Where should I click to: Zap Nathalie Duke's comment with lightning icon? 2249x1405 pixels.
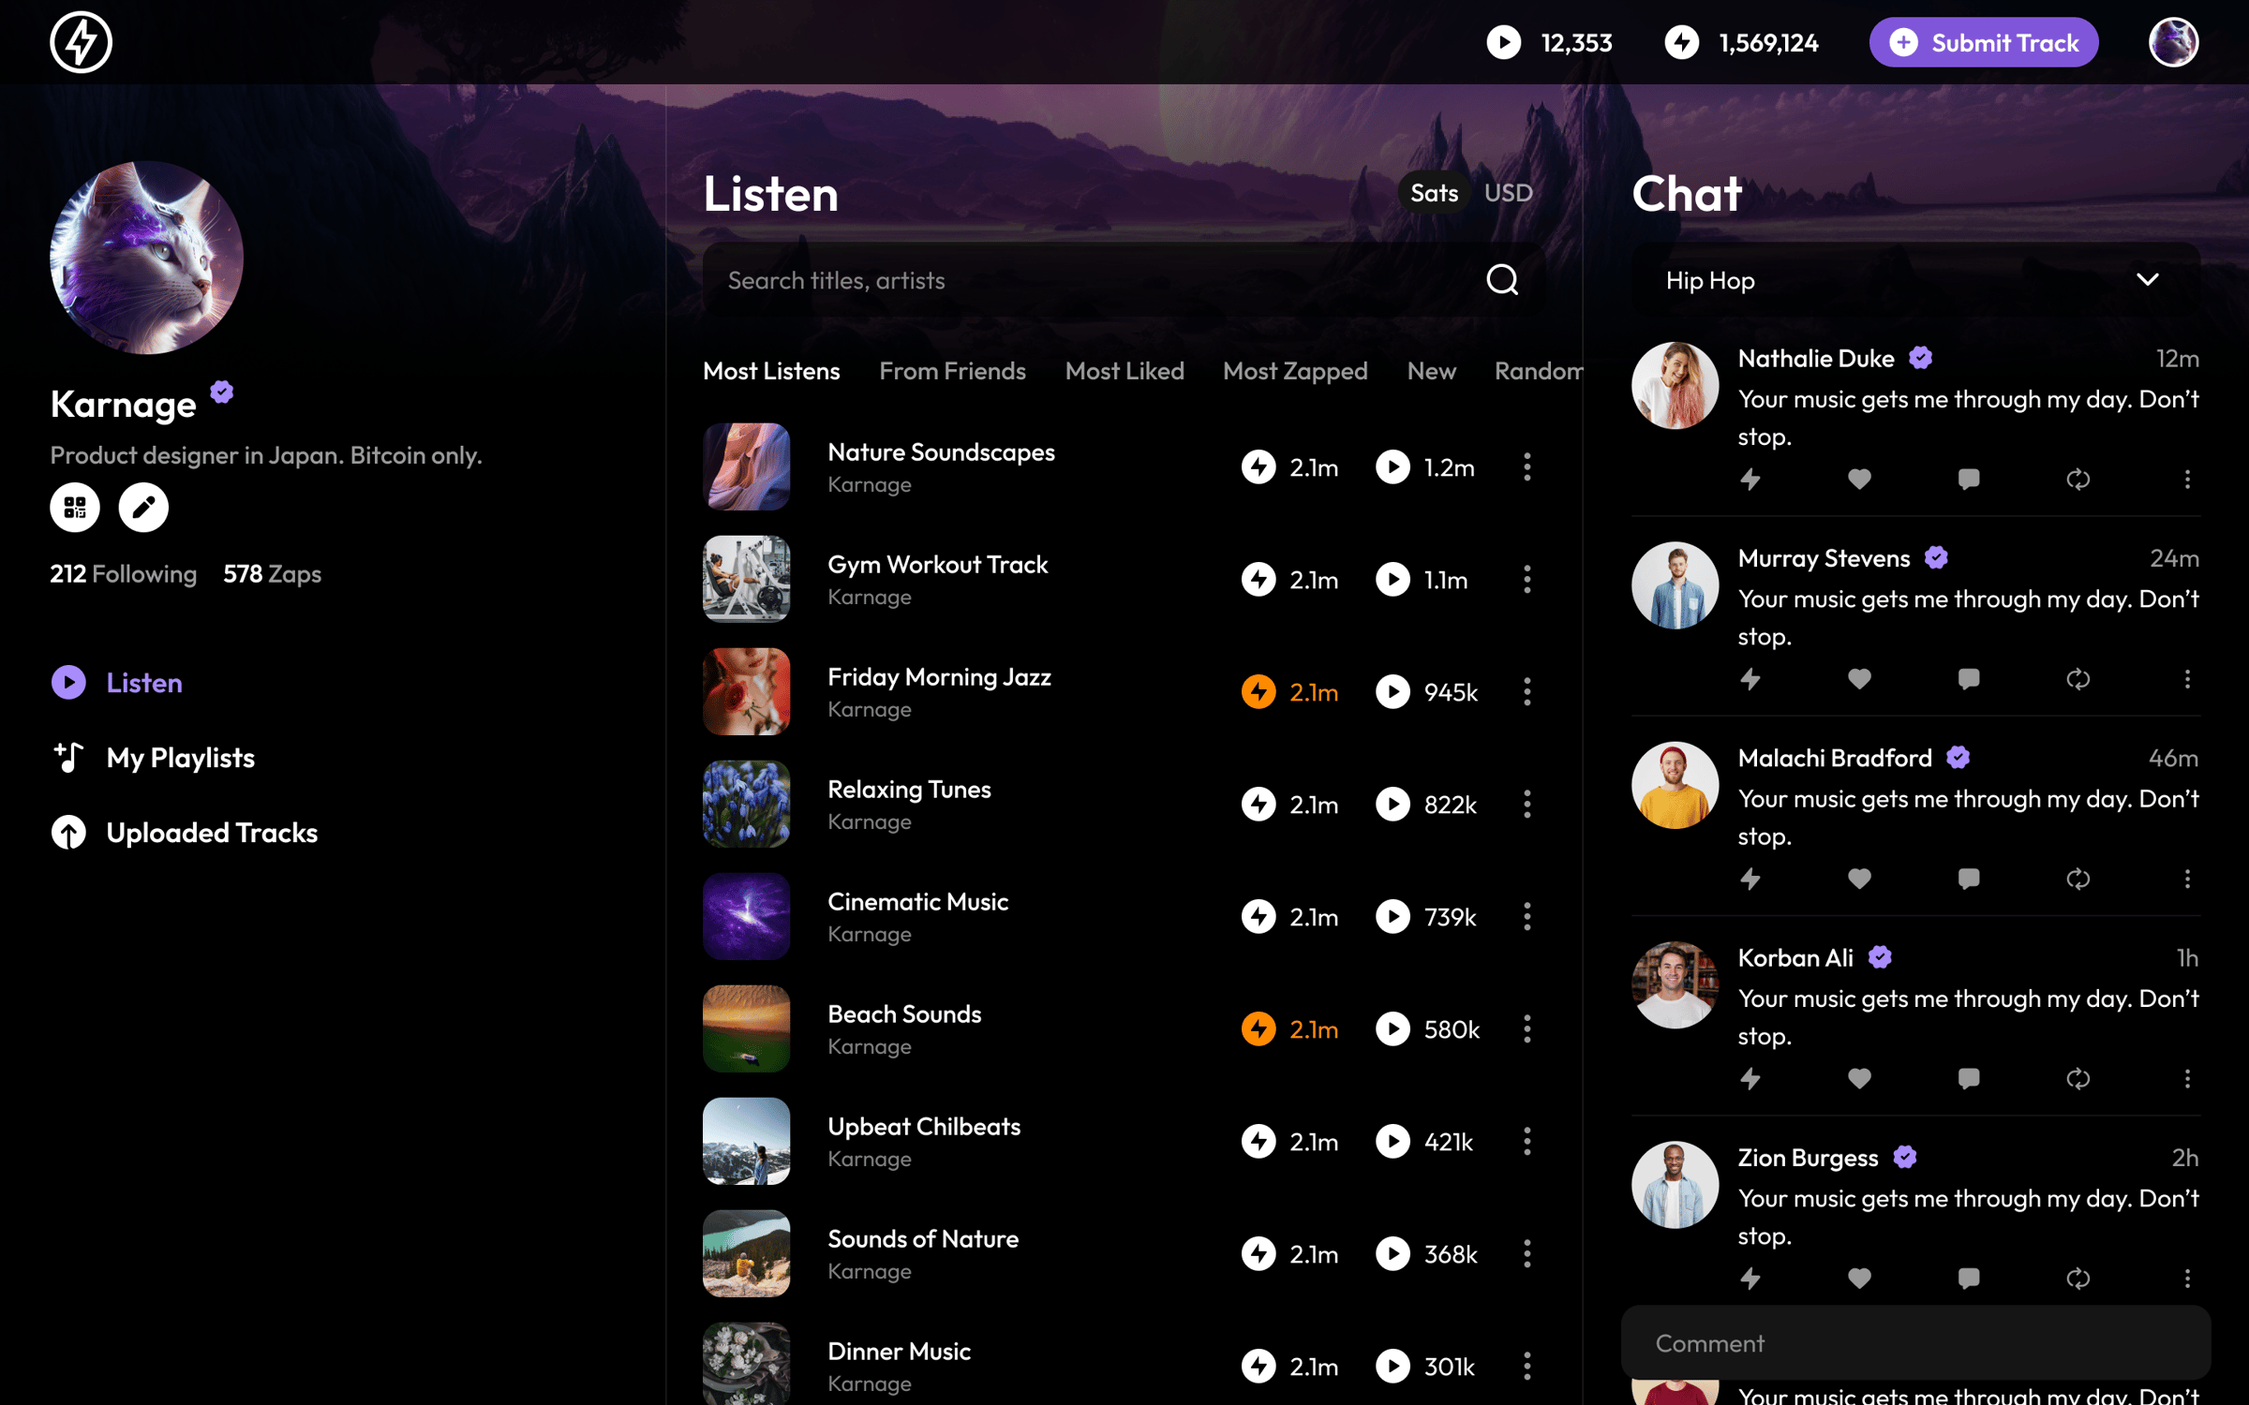pos(1750,480)
